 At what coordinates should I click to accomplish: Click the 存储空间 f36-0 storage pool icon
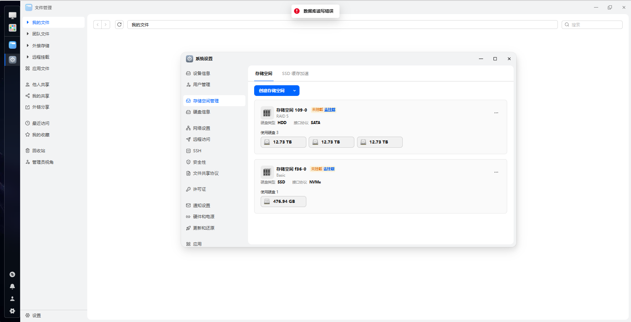(267, 172)
